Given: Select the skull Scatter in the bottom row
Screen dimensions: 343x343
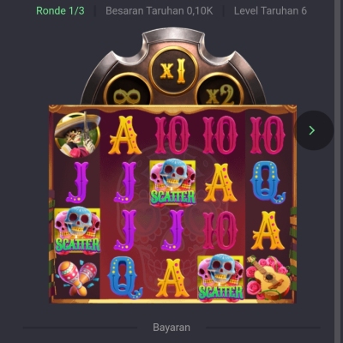Looking at the screenshot, I should (x=220, y=278).
